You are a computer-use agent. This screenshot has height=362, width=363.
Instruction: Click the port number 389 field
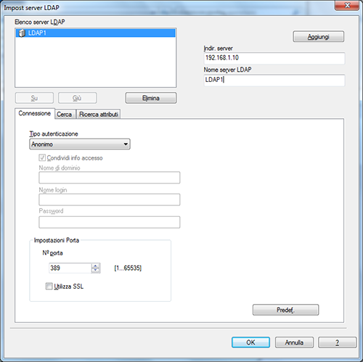click(70, 268)
